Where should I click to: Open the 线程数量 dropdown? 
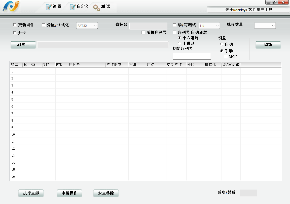265,26
